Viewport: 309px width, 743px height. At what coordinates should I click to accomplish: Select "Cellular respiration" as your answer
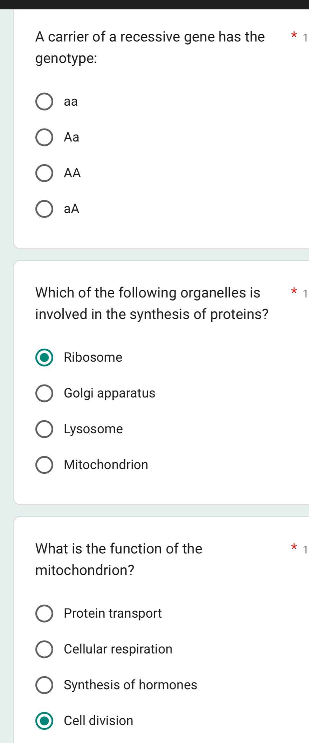coord(44,649)
